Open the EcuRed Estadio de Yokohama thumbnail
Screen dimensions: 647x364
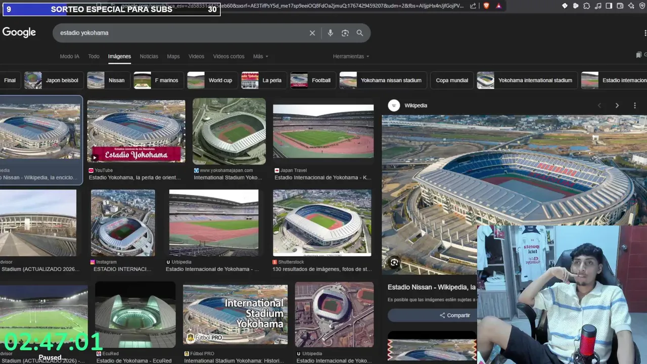point(135,314)
